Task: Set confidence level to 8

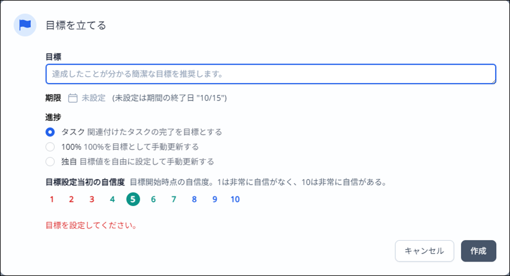Action: click(x=194, y=199)
